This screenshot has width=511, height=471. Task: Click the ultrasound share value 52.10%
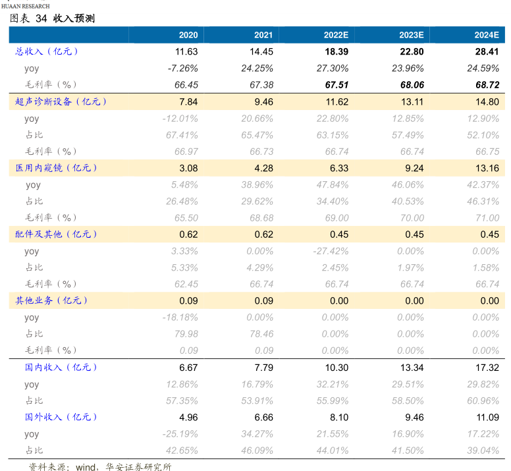[x=483, y=135]
